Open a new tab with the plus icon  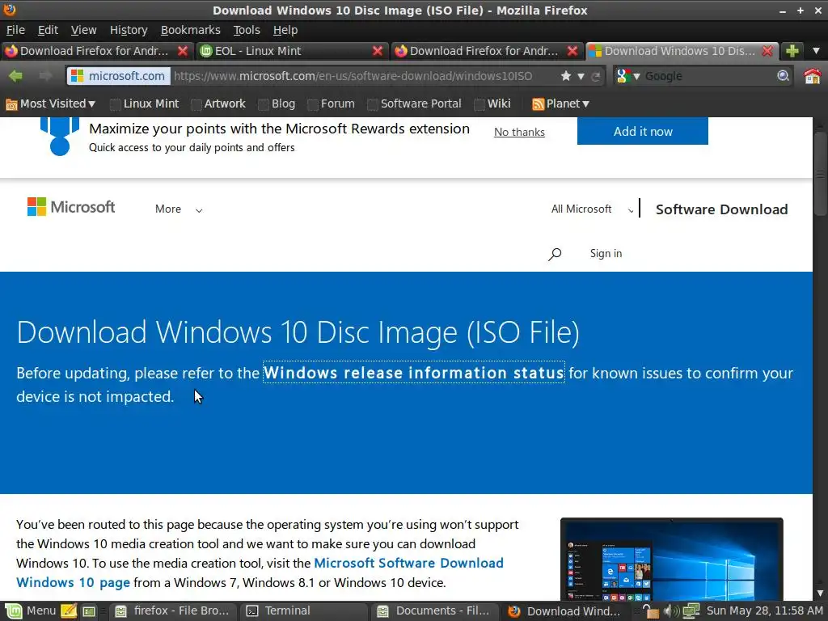pos(792,51)
